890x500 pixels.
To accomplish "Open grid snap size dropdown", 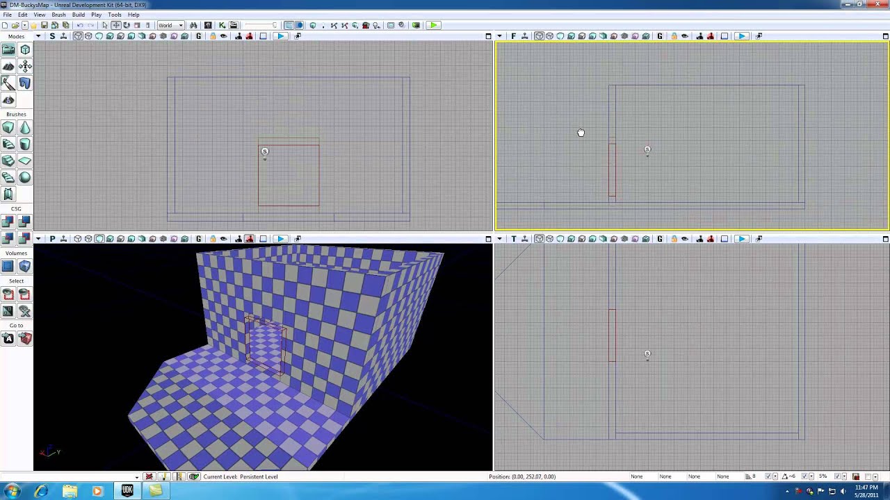I will (x=775, y=476).
